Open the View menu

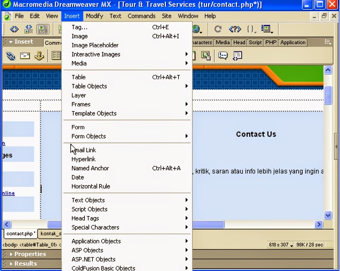52,16
